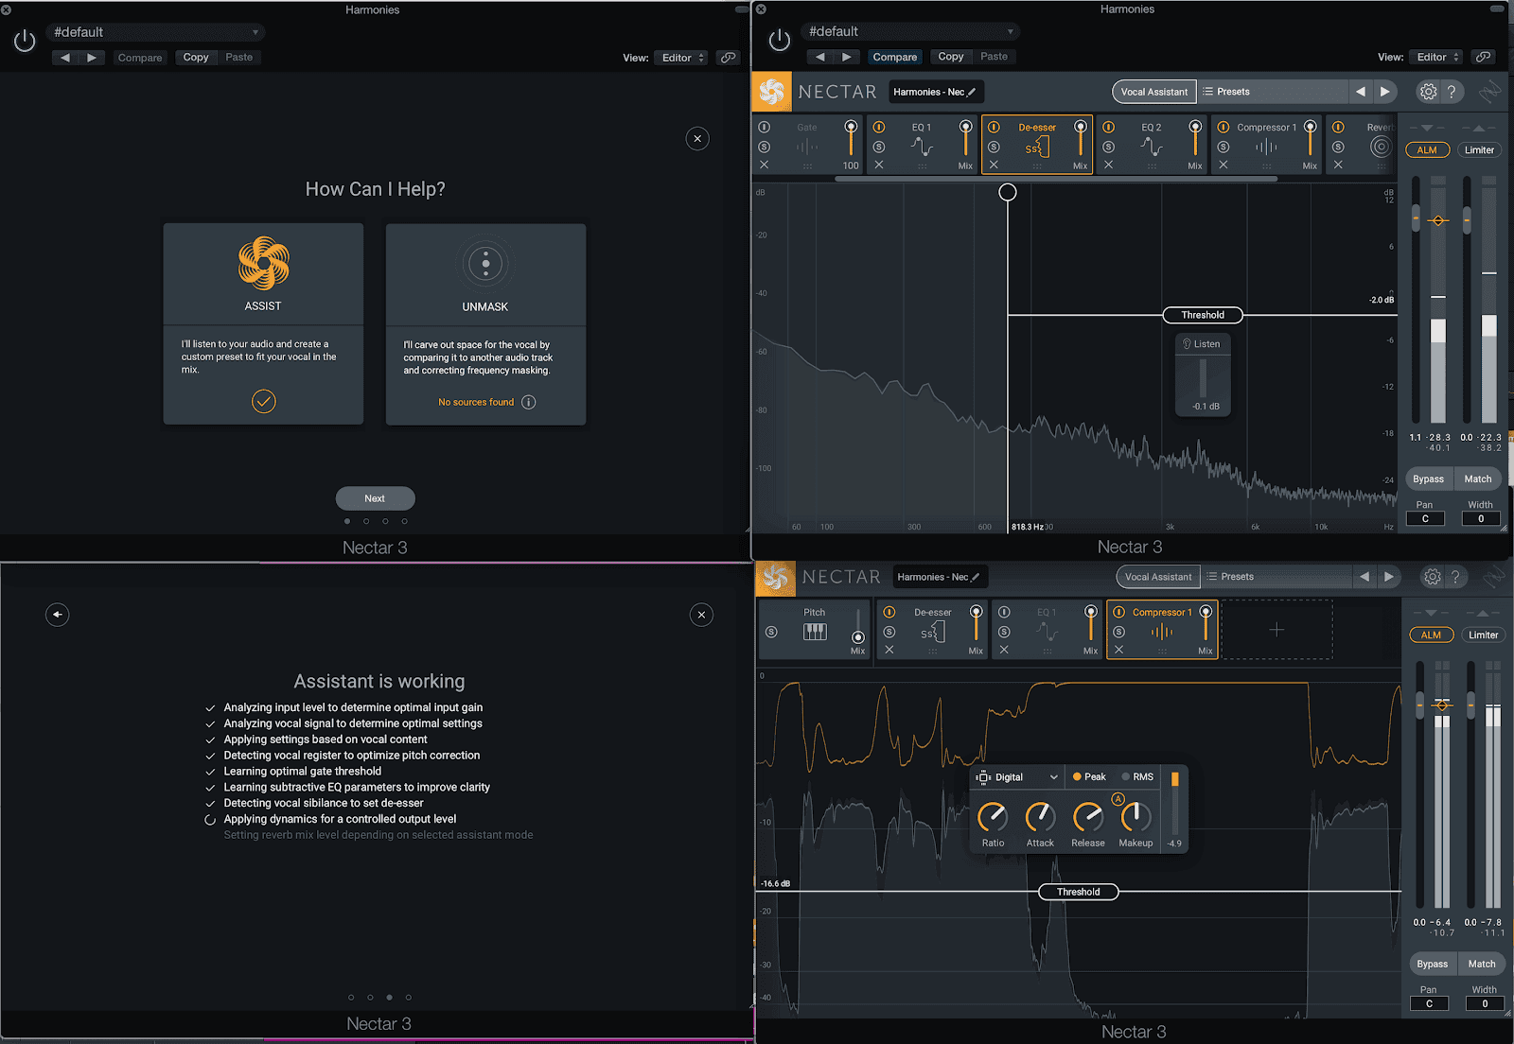Click Copy in the How Can I Help window header
The width and height of the screenshot is (1514, 1044).
pyautogui.click(x=196, y=58)
